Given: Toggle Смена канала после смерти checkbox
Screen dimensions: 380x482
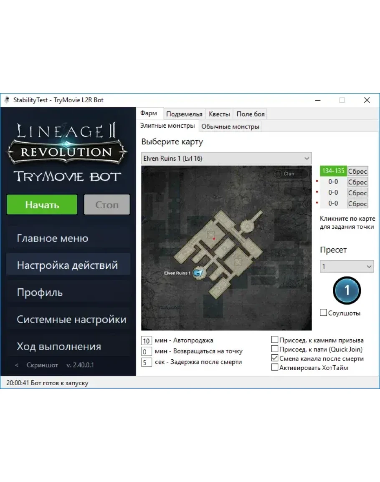Looking at the screenshot, I should (x=274, y=358).
